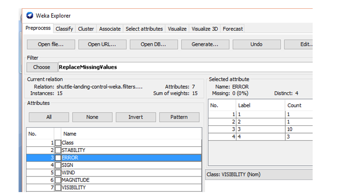Select the SIGN attribute row
Image resolution: width=340 pixels, height=195 pixels.
114,165
